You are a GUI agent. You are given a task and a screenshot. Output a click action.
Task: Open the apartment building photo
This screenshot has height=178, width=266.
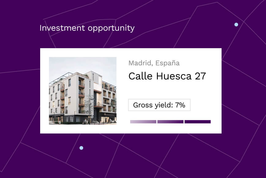tap(83, 91)
